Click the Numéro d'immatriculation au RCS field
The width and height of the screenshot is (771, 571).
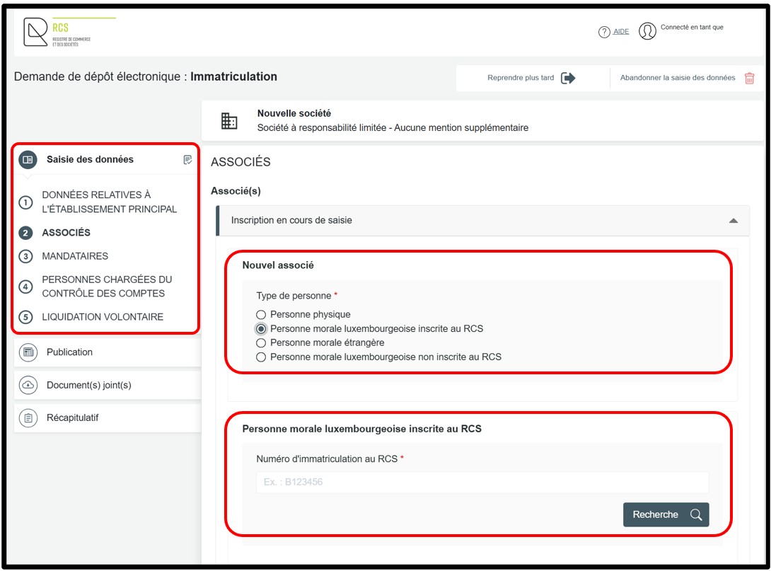pos(482,483)
